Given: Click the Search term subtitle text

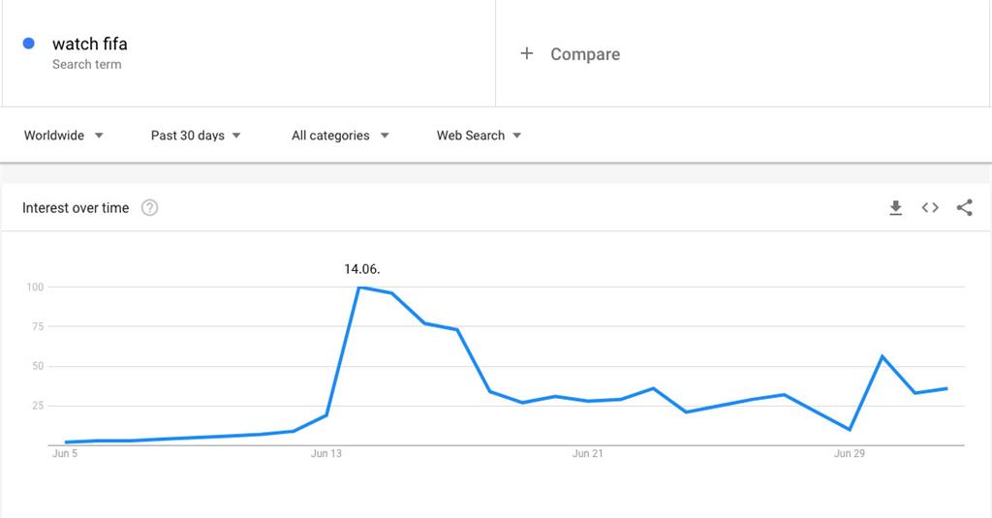Looking at the screenshot, I should (87, 65).
